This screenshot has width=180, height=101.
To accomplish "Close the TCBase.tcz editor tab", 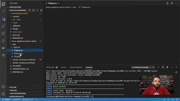I will [59, 3].
